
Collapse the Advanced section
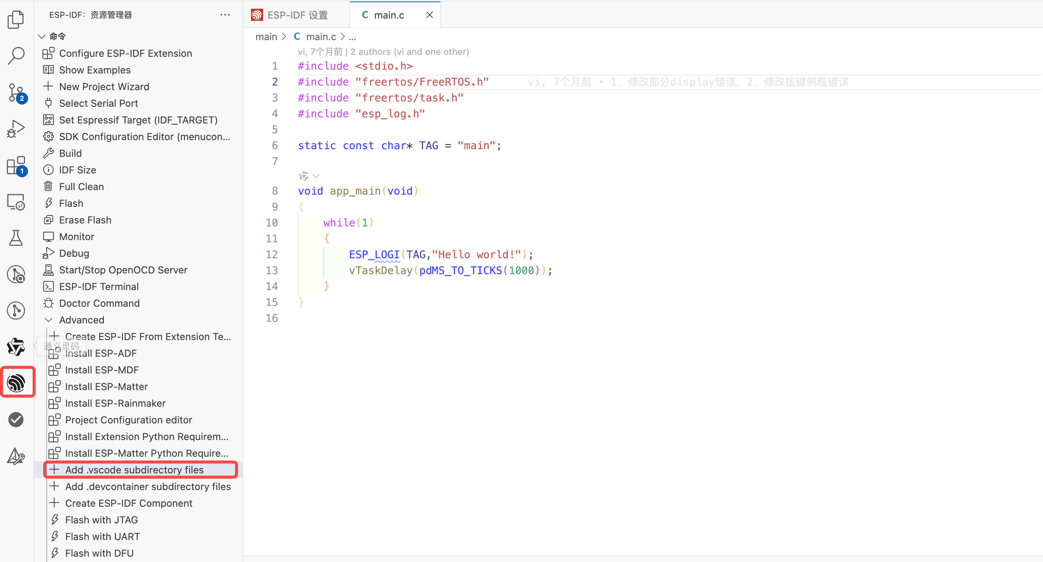(x=81, y=320)
